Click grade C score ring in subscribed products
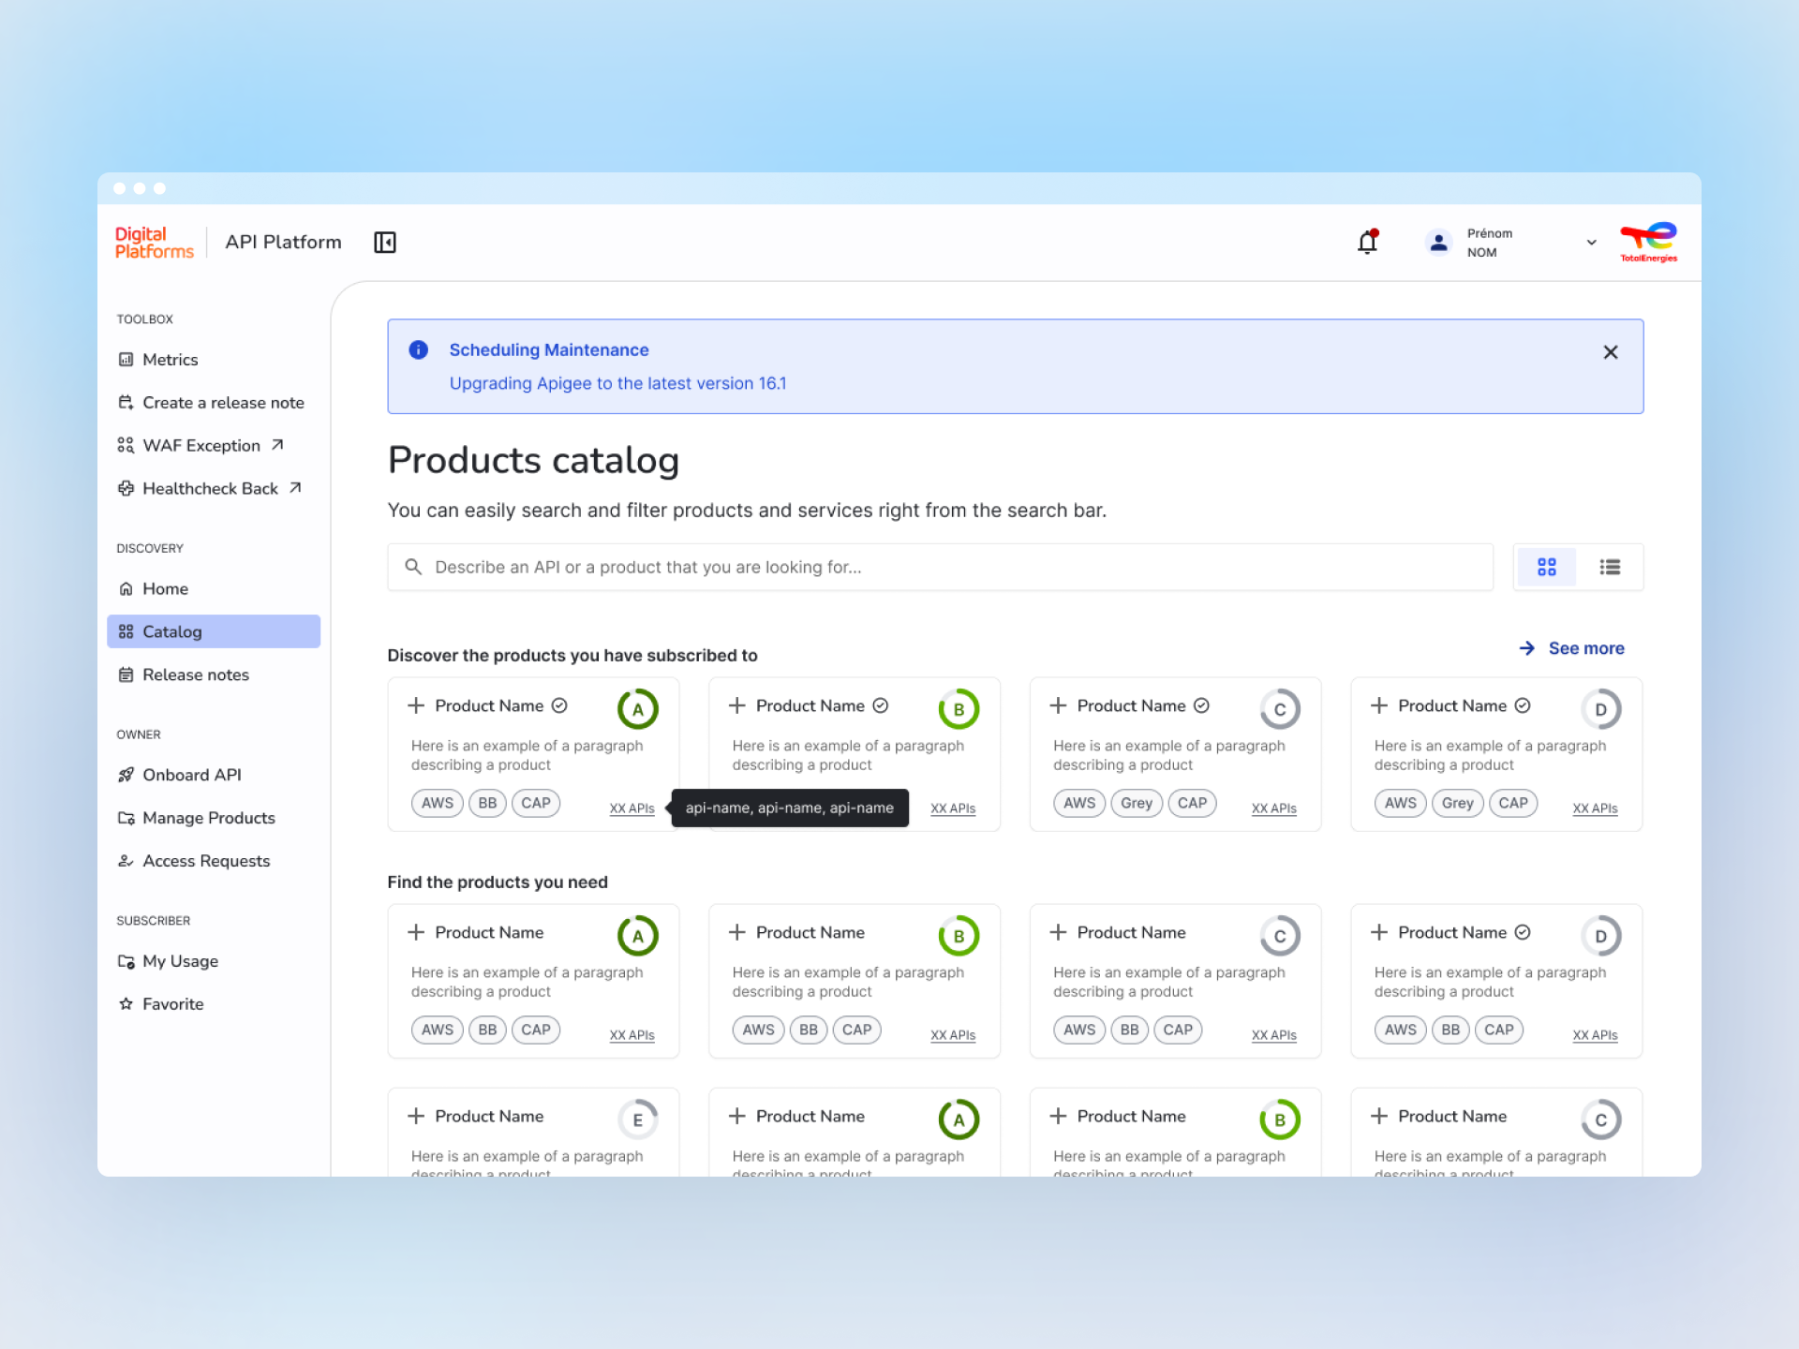 [1280, 709]
